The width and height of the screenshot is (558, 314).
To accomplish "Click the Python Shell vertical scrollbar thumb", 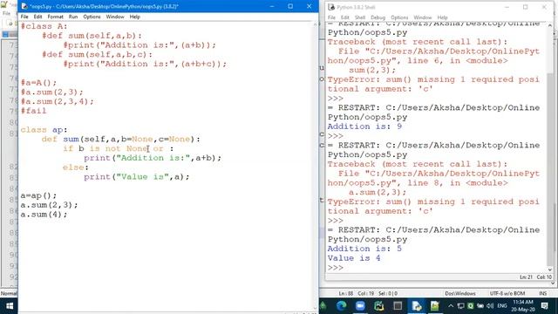I will tap(550, 170).
